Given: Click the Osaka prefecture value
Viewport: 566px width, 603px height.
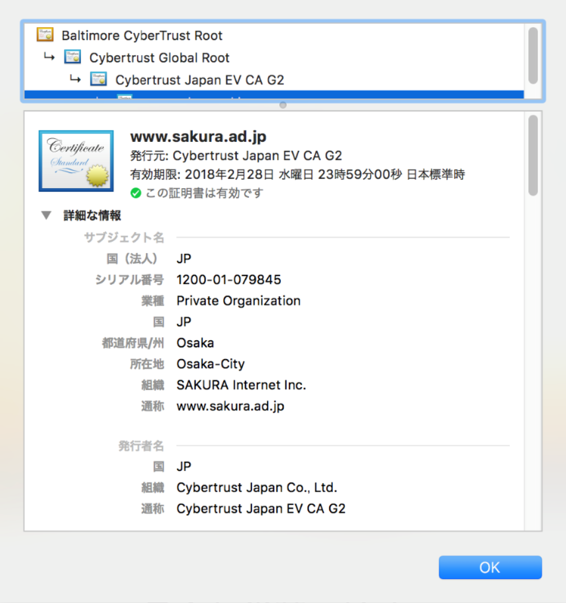Looking at the screenshot, I should pos(195,343).
